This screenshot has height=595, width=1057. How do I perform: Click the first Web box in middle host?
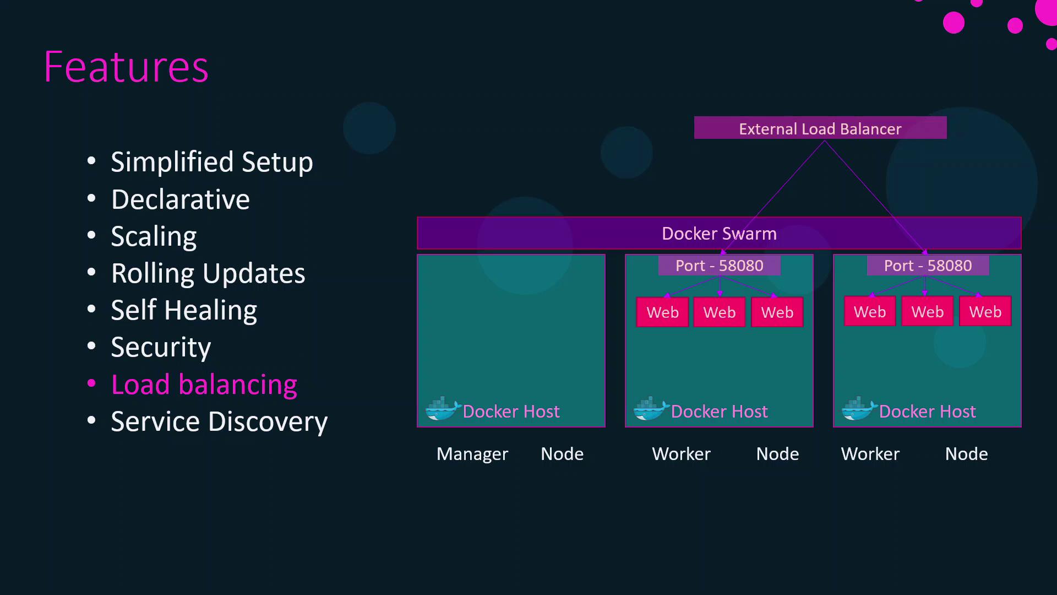pyautogui.click(x=662, y=312)
